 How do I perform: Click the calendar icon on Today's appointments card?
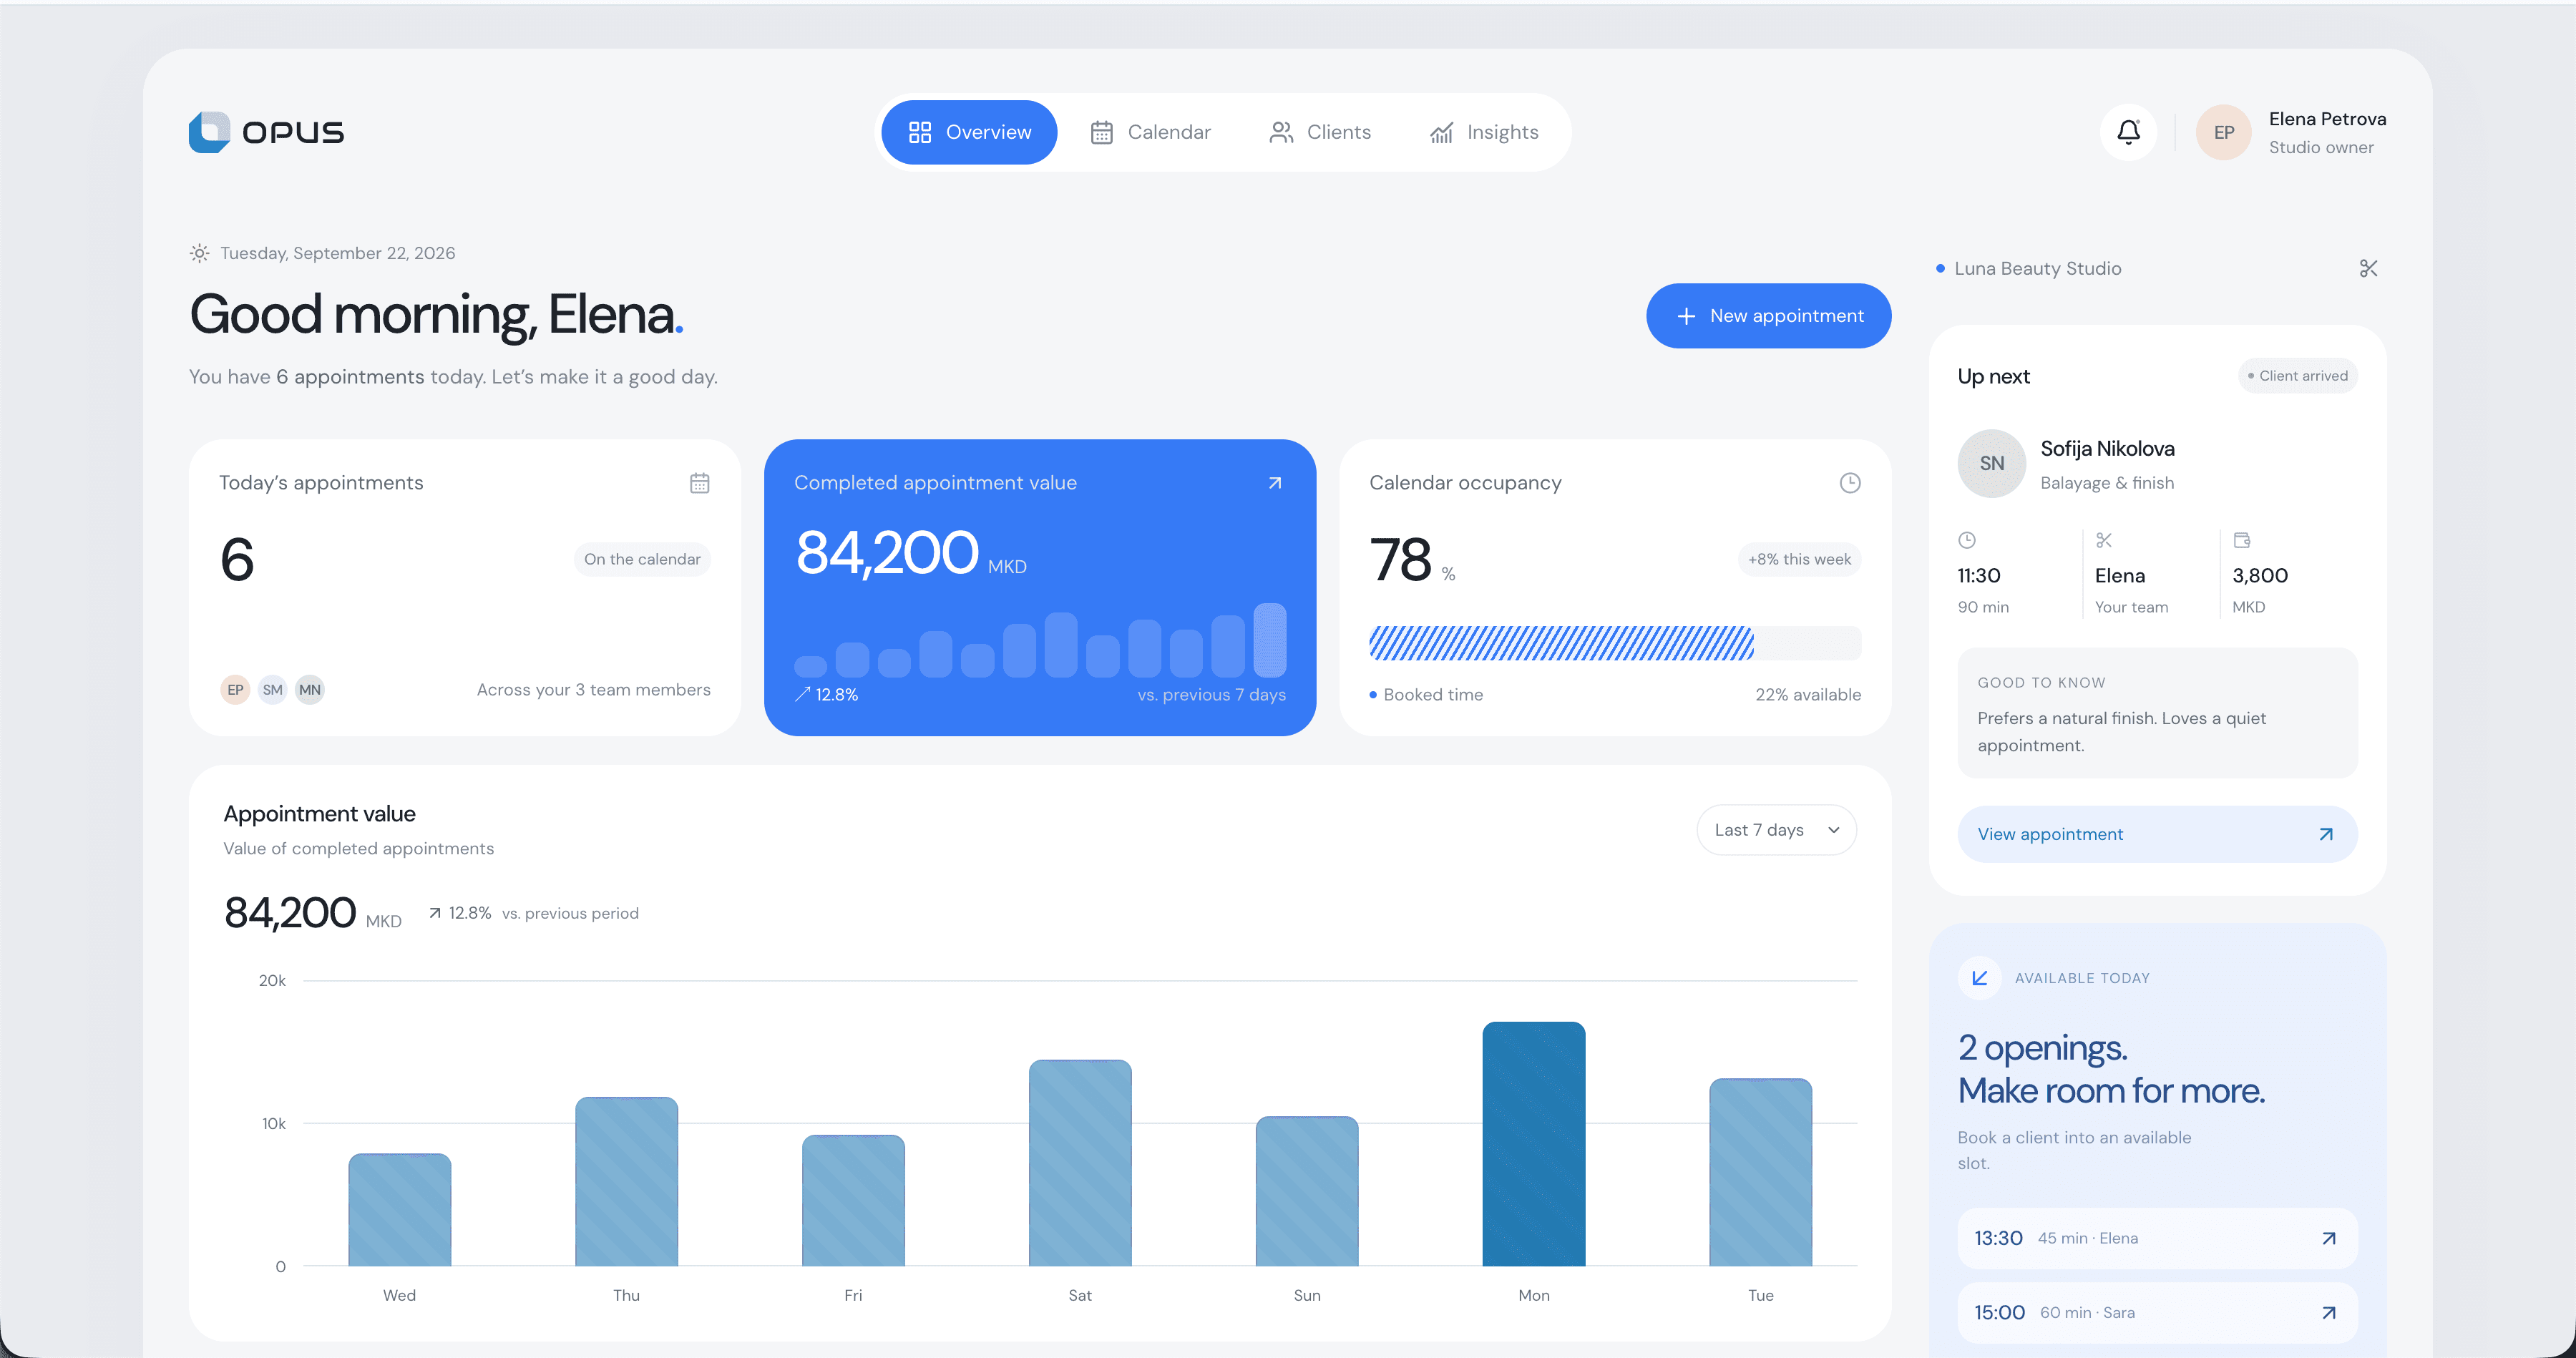pyautogui.click(x=699, y=483)
